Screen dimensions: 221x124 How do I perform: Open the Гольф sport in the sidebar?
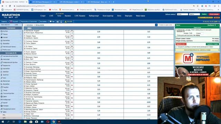click(x=5, y=90)
